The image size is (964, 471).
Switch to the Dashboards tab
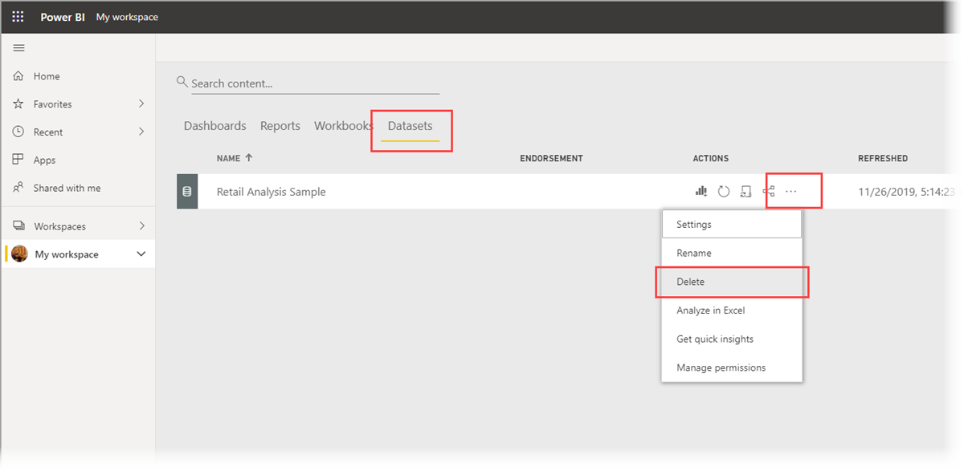click(214, 125)
